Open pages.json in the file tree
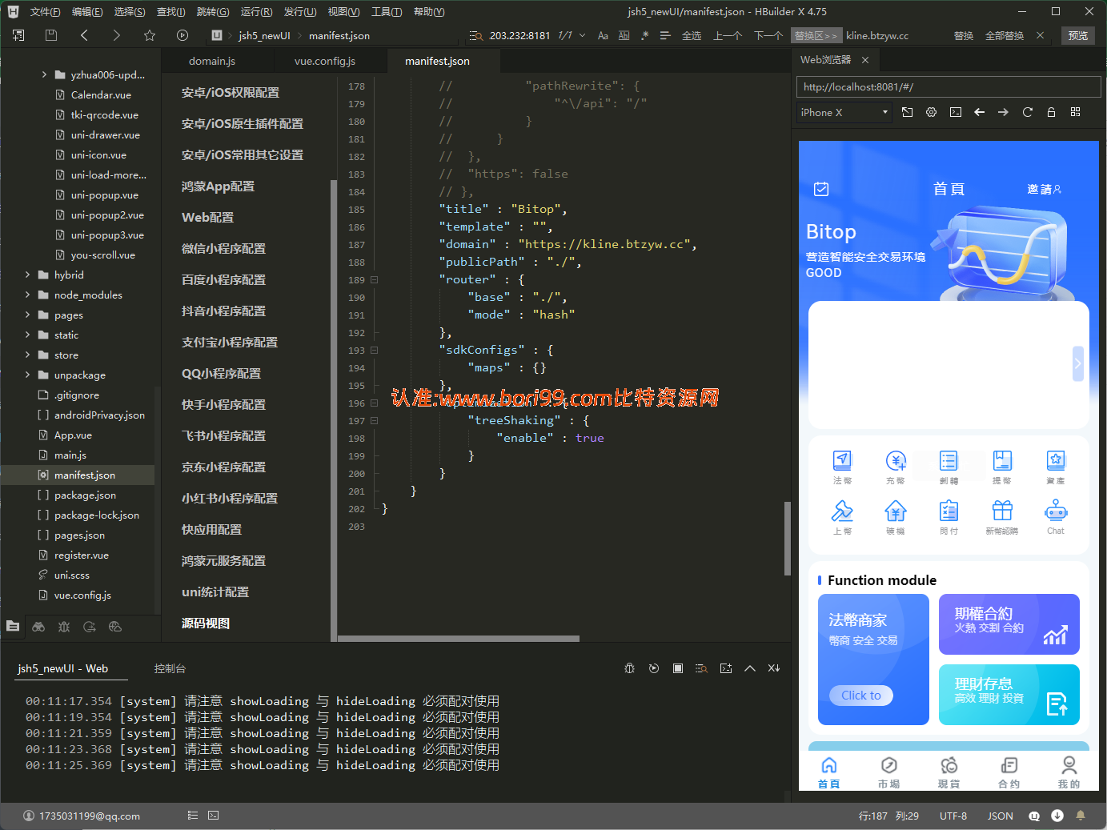1107x830 pixels. (79, 535)
